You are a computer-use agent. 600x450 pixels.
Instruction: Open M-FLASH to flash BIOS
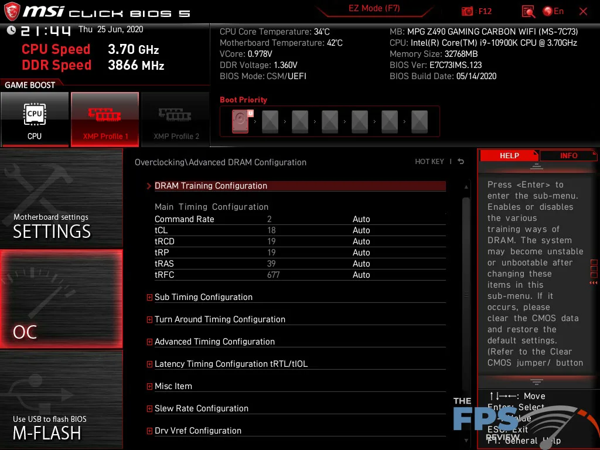click(x=61, y=400)
